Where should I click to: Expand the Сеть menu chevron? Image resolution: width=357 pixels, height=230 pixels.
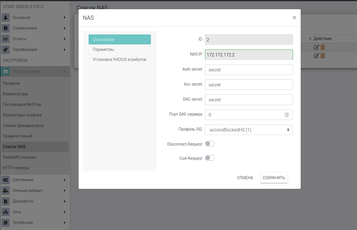(x=64, y=212)
